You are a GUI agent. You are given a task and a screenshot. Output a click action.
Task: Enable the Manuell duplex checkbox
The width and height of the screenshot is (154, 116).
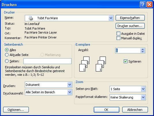point(118,38)
